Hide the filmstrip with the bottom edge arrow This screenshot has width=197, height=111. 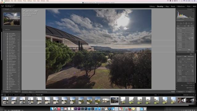tap(98, 106)
